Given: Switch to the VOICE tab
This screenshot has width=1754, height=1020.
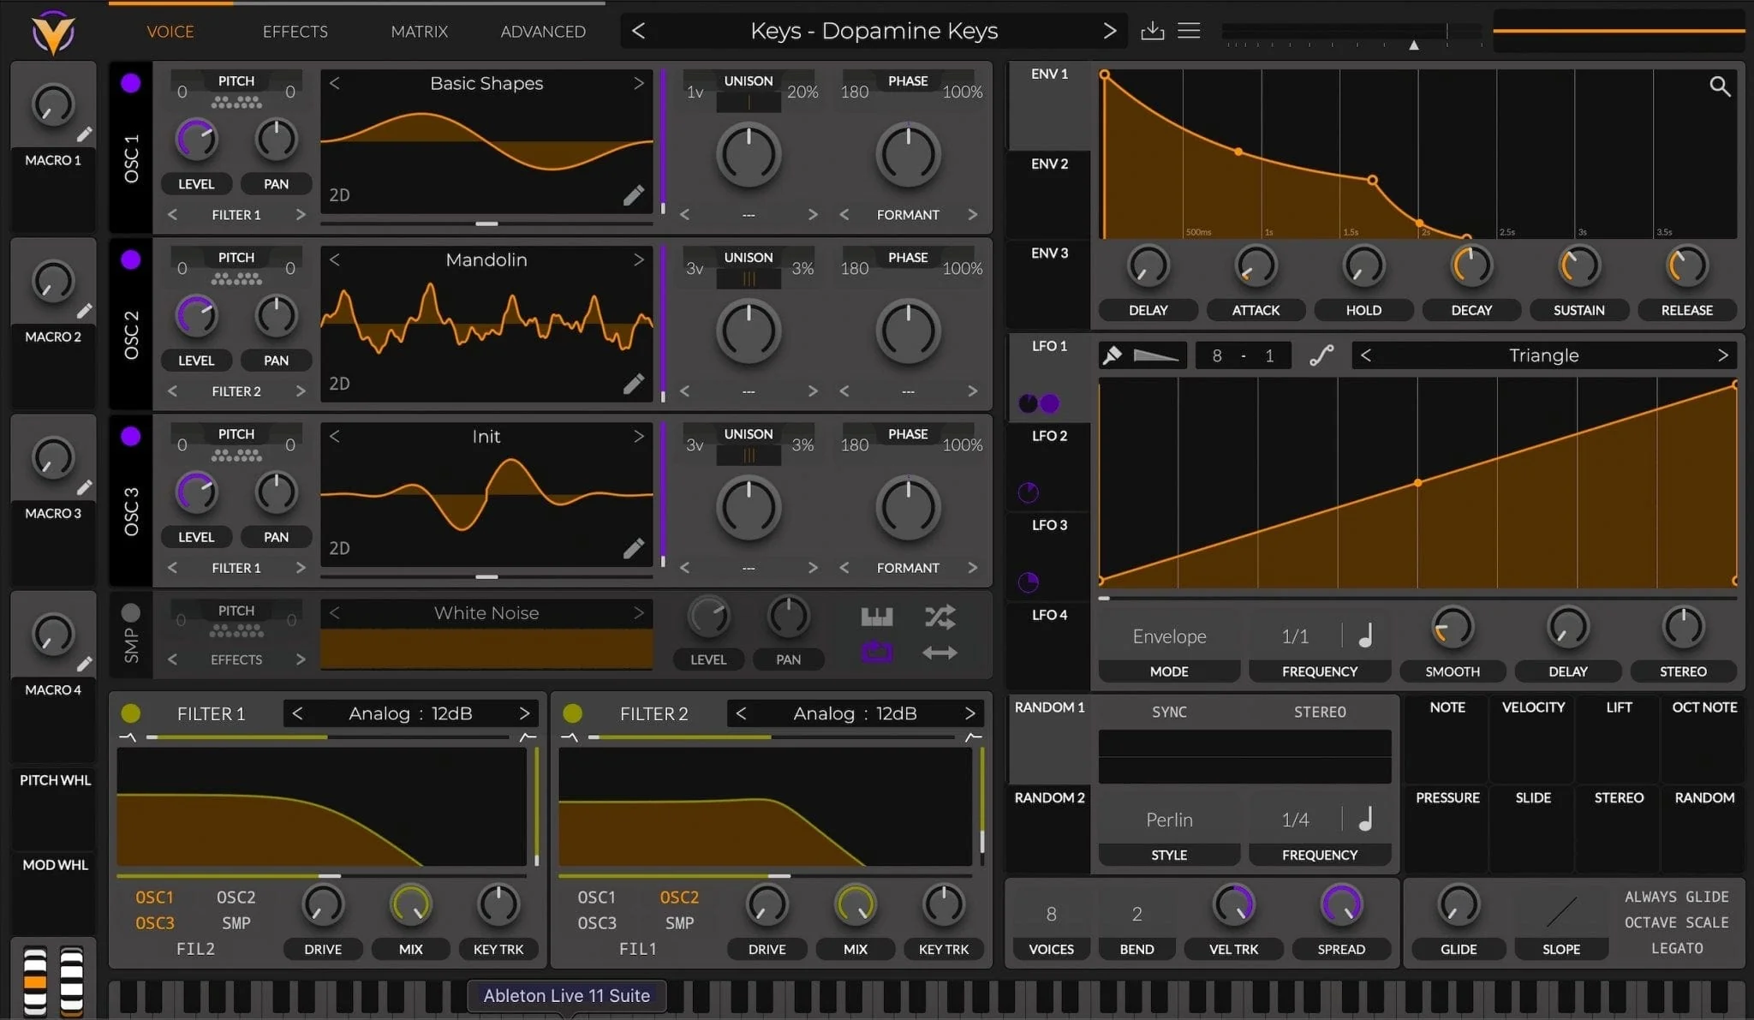Looking at the screenshot, I should (x=170, y=32).
